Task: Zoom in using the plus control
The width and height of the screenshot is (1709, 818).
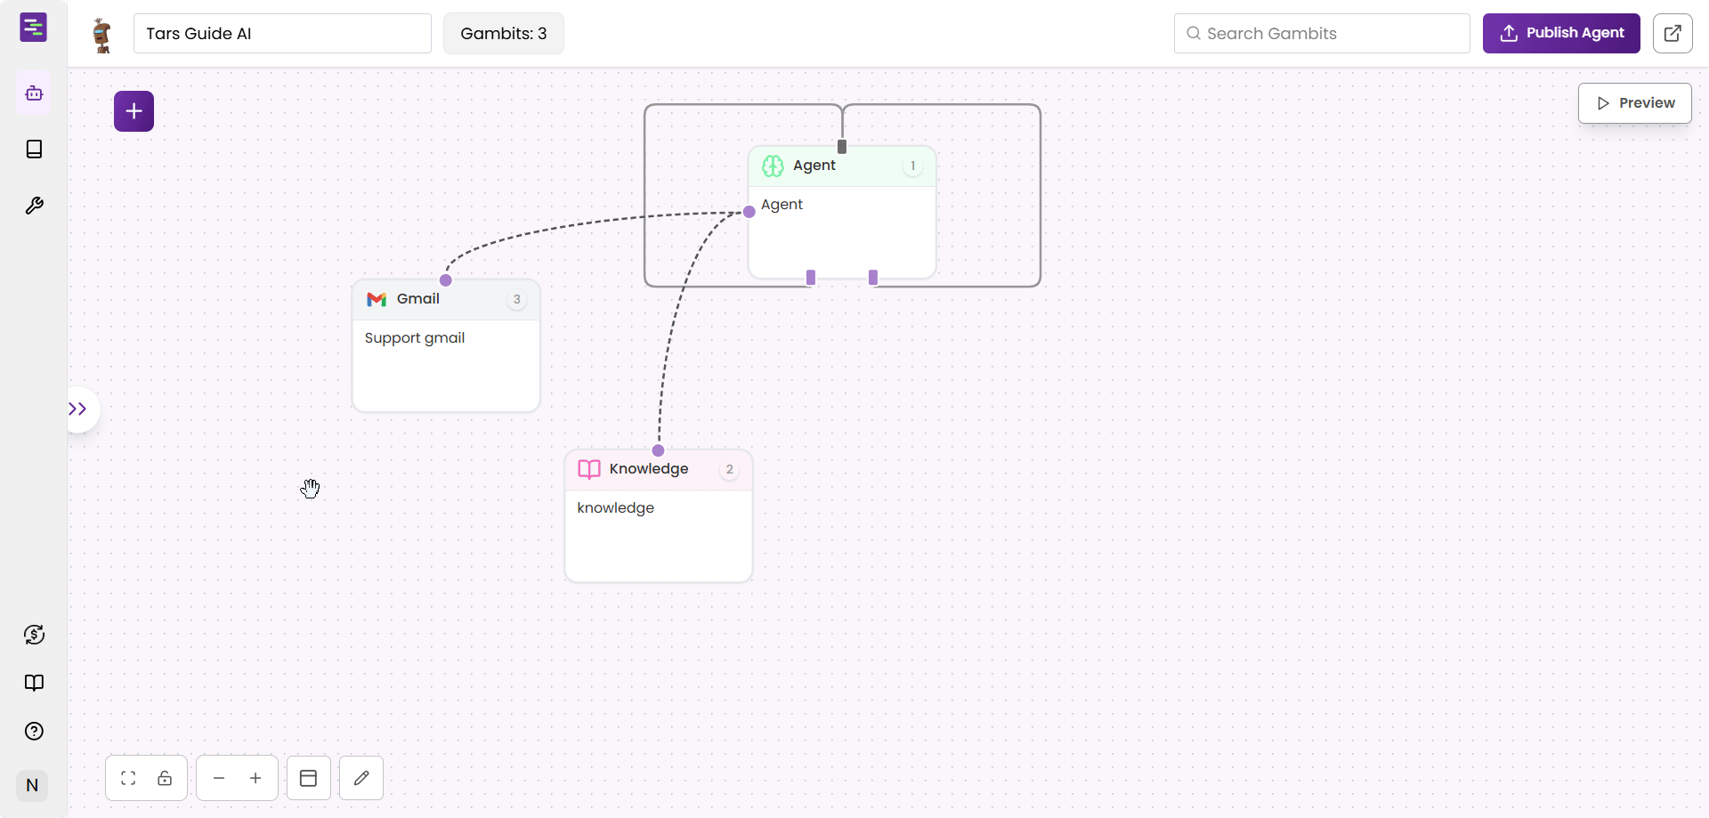Action: 255,777
